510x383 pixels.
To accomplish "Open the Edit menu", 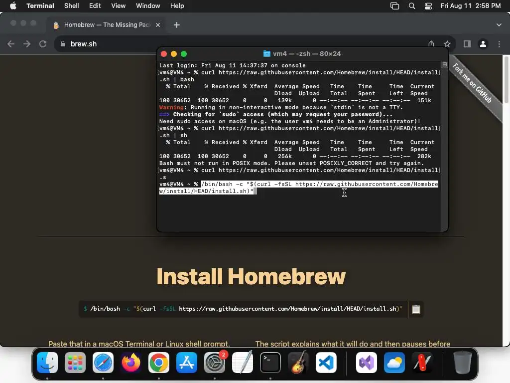I will point(95,6).
